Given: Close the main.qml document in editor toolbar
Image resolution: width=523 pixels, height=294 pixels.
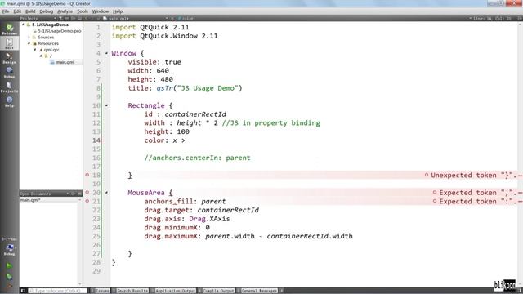Looking at the screenshot, I should coord(172,18).
